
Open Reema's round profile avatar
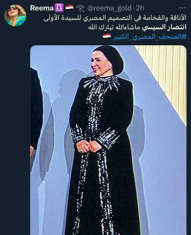[15, 16]
